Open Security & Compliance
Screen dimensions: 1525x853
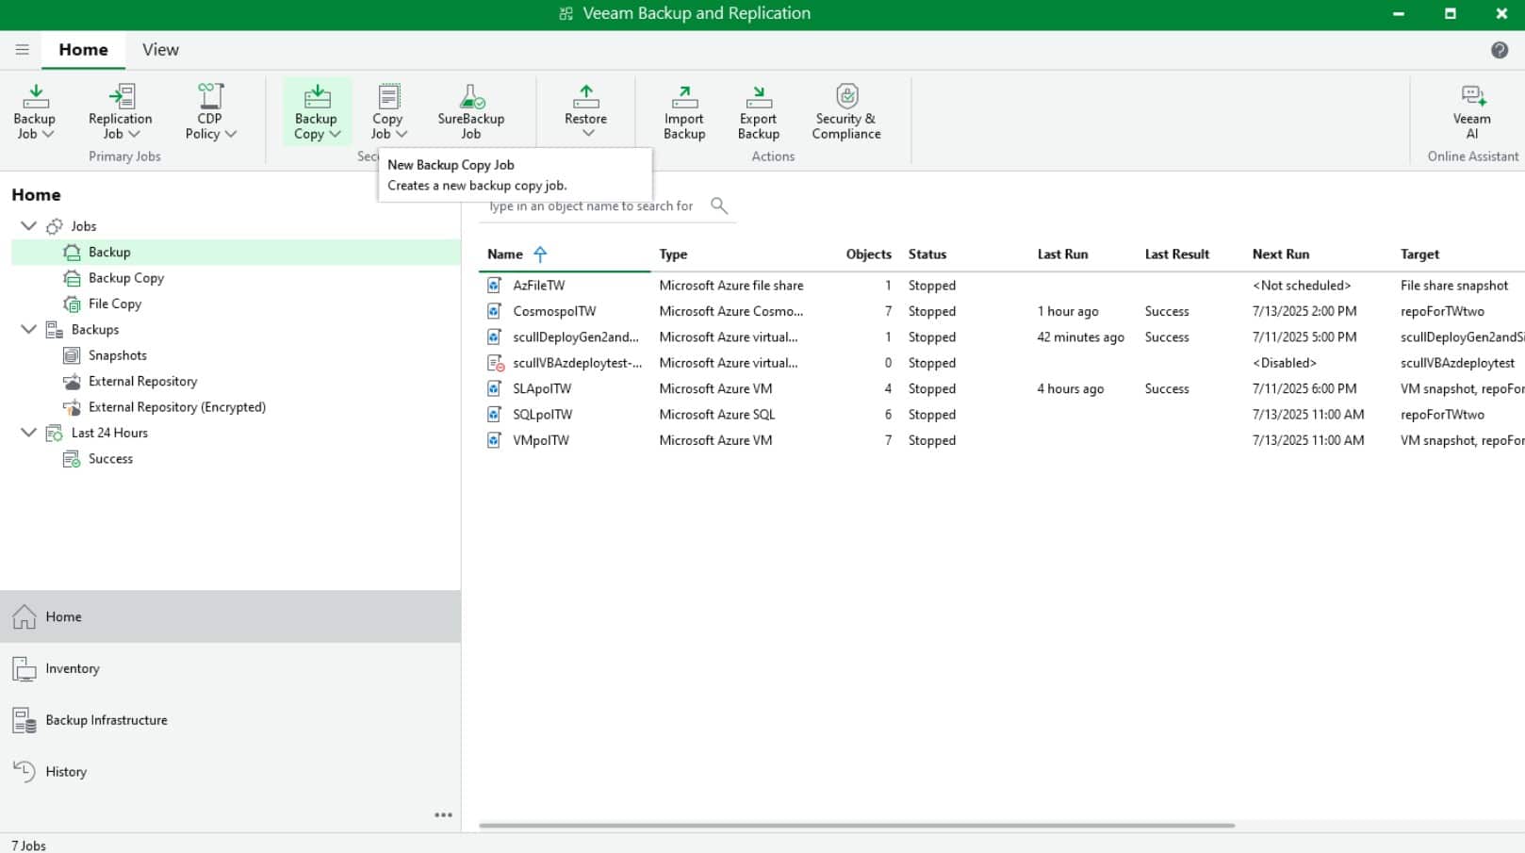pos(846,111)
